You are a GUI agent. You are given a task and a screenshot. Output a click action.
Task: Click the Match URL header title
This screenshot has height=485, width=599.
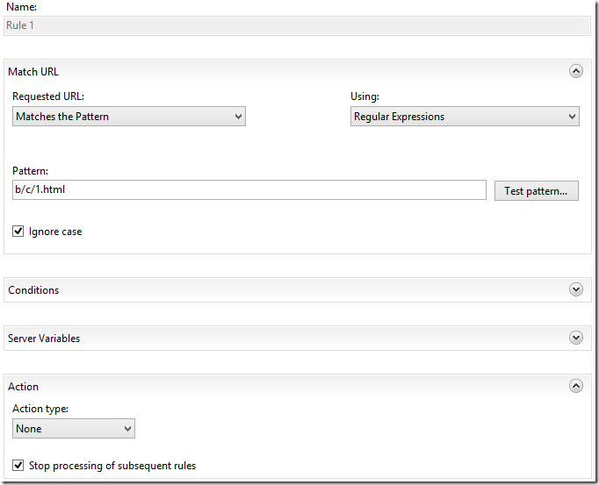point(33,72)
